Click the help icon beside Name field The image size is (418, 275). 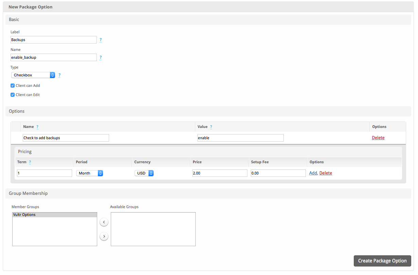(x=101, y=57)
